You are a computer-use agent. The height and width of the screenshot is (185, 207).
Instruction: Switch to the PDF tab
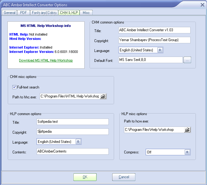(x=24, y=13)
